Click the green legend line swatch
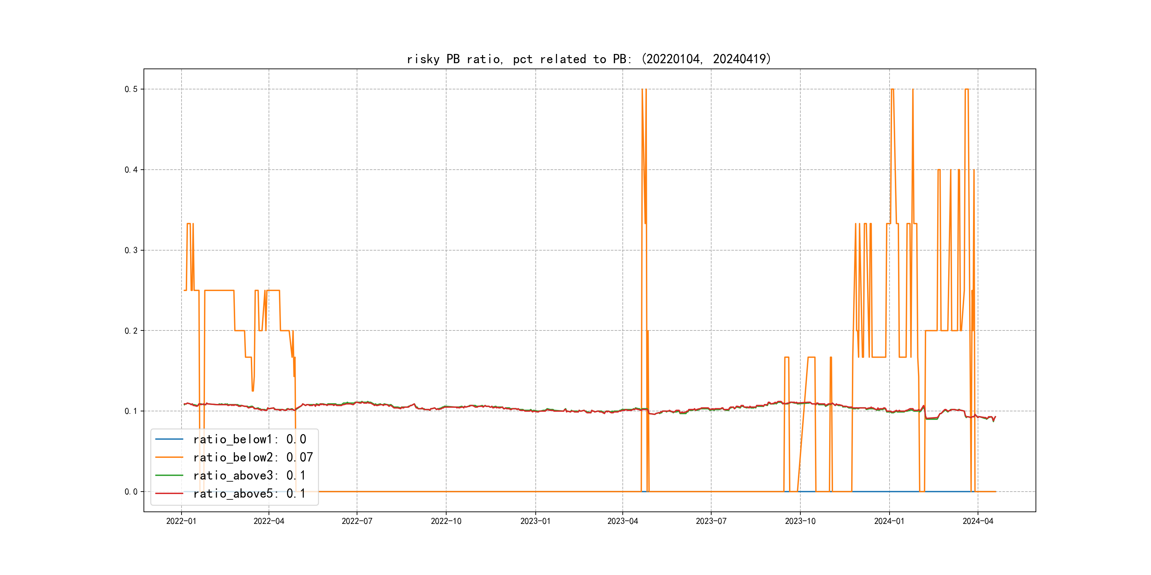This screenshot has height=575, width=1151. [x=169, y=476]
